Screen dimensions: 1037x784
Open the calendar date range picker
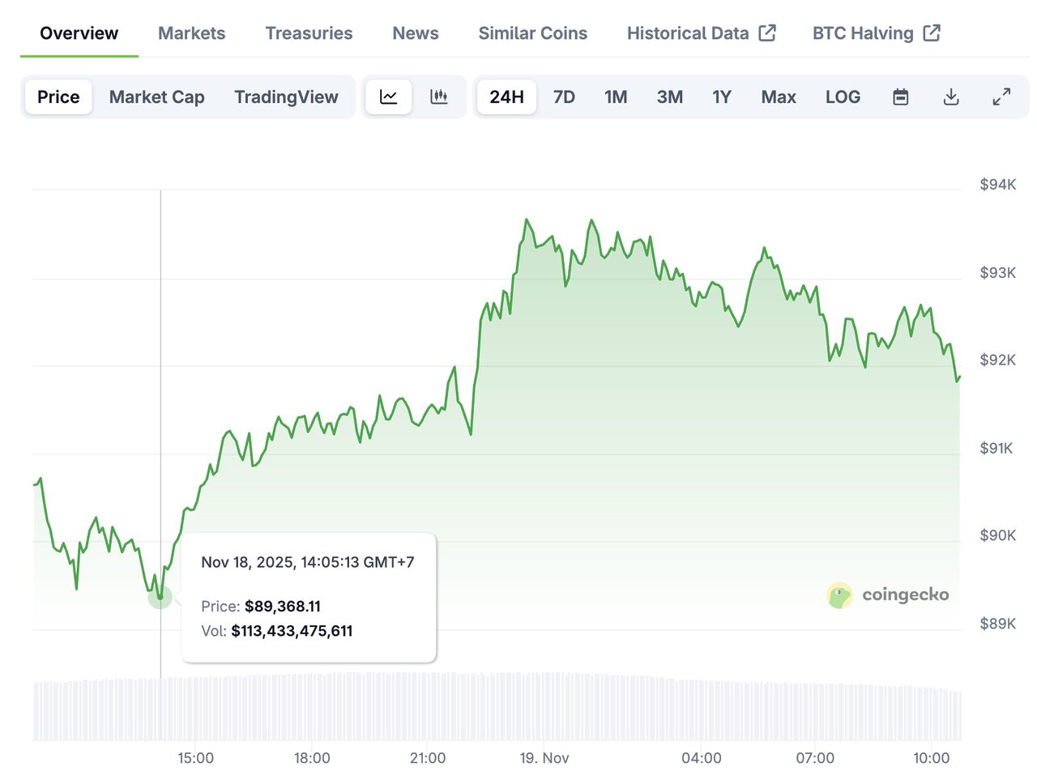tap(900, 97)
